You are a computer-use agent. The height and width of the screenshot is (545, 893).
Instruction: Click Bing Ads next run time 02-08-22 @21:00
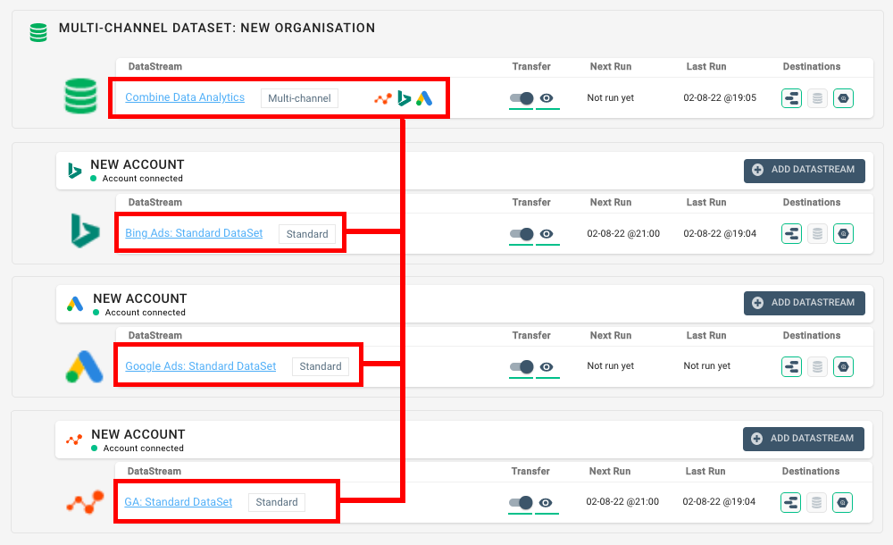point(623,234)
